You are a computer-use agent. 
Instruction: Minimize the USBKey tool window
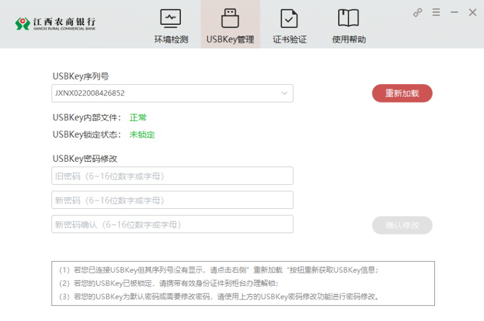[x=454, y=12]
